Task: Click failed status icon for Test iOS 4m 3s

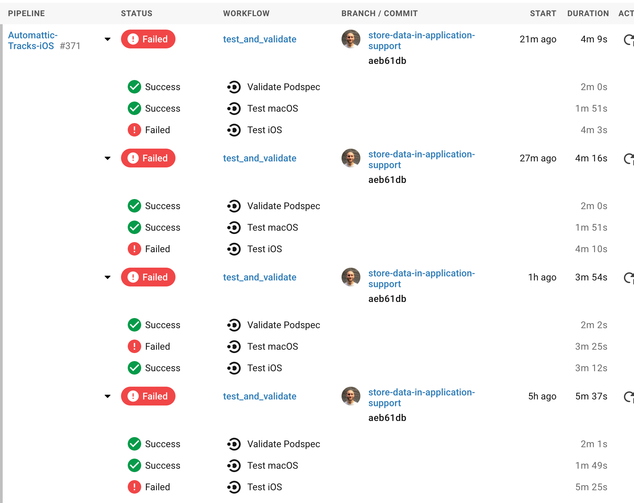Action: click(134, 130)
